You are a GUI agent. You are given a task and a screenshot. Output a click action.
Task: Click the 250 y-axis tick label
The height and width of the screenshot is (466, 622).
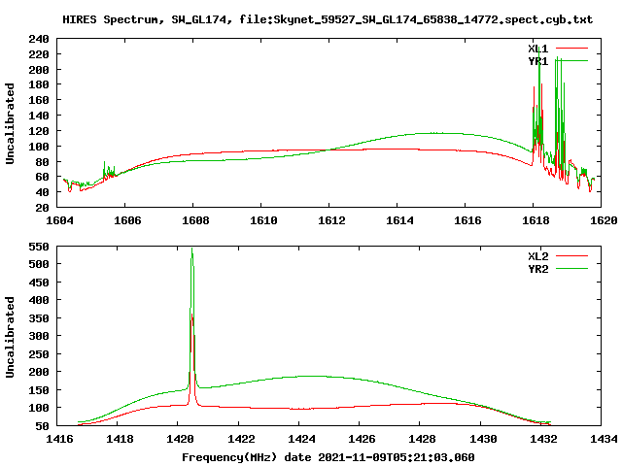tap(39, 354)
